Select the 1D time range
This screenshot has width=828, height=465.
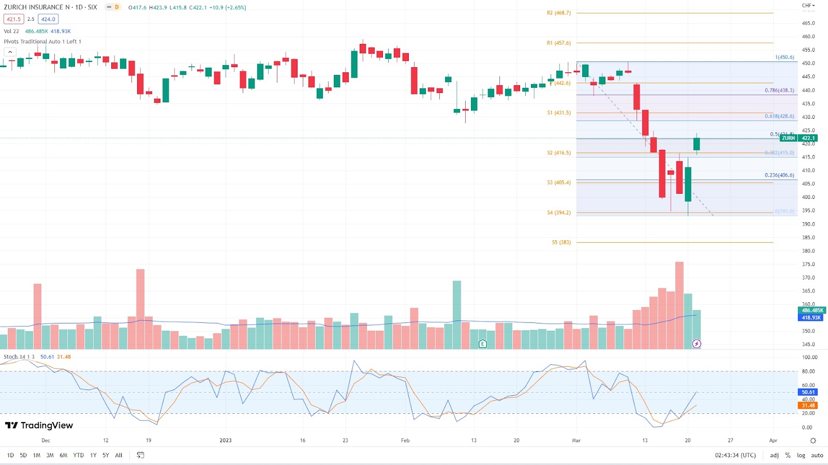(10, 455)
